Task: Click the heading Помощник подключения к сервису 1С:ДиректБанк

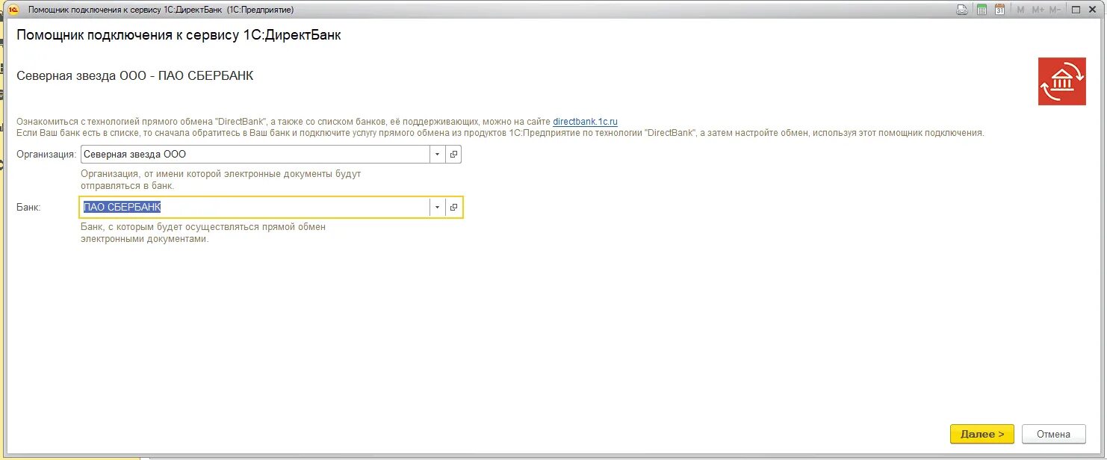Action: pos(179,35)
